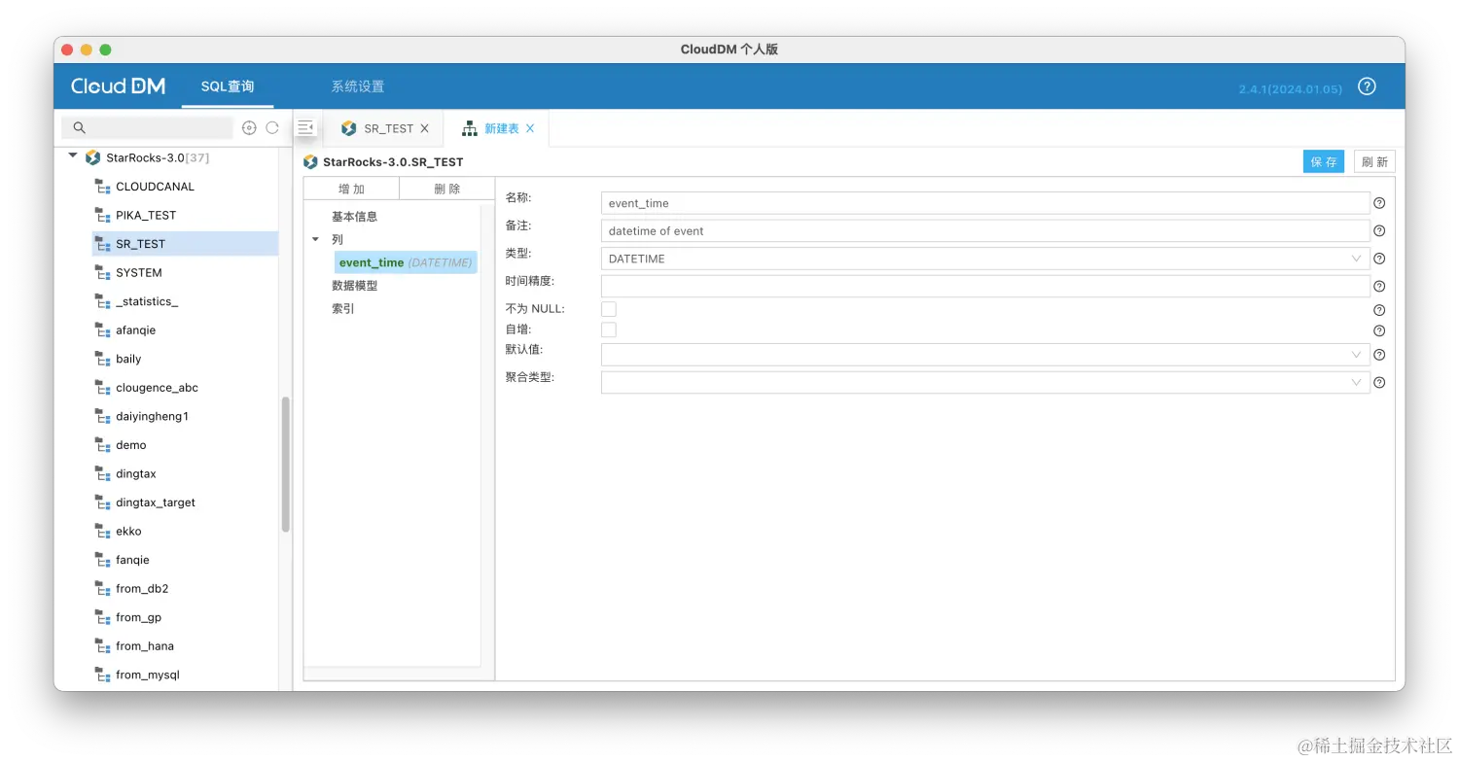Open help icon beside 时间精度 field
Image resolution: width=1459 pixels, height=762 pixels.
click(x=1379, y=287)
